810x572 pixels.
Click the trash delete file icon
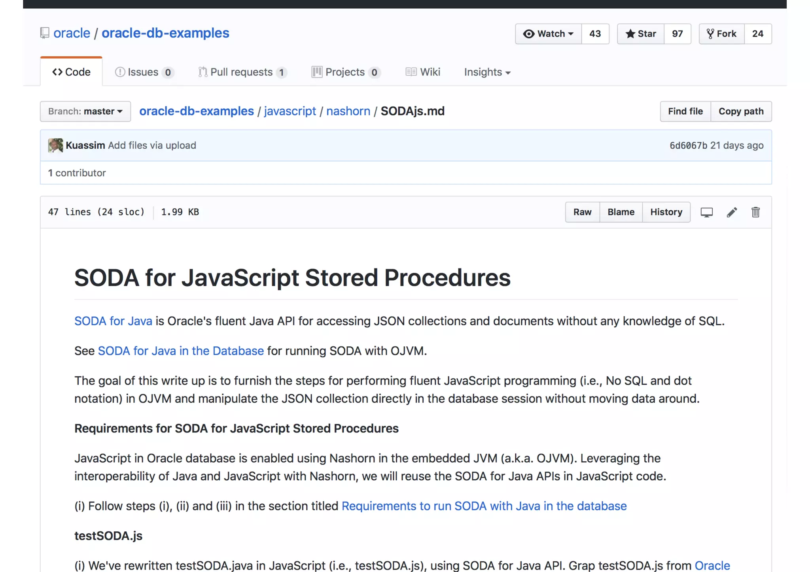[x=755, y=212]
